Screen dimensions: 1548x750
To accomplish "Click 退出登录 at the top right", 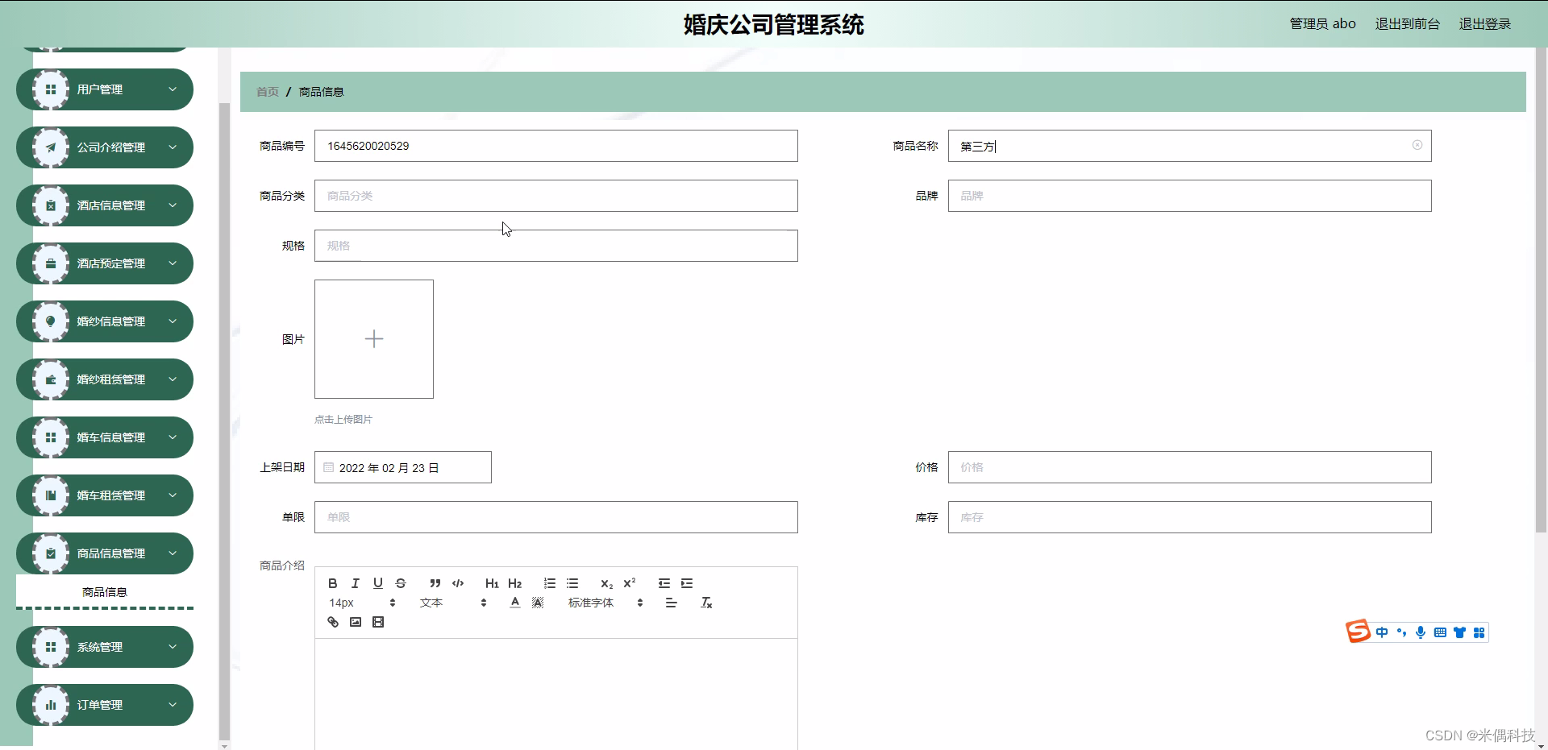I will click(x=1484, y=23).
